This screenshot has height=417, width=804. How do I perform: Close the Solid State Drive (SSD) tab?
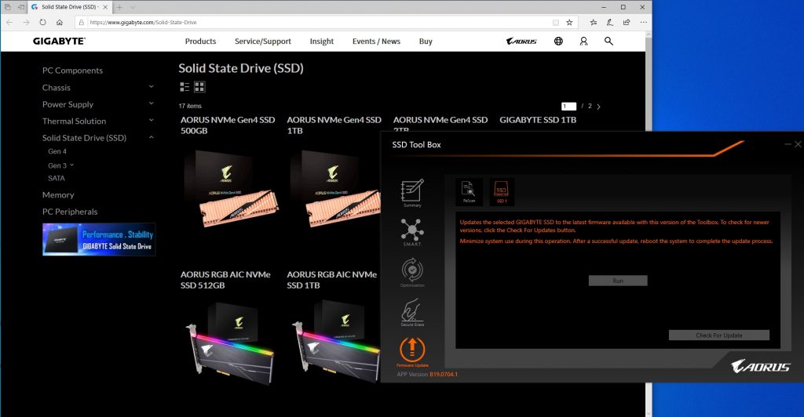[105, 7]
